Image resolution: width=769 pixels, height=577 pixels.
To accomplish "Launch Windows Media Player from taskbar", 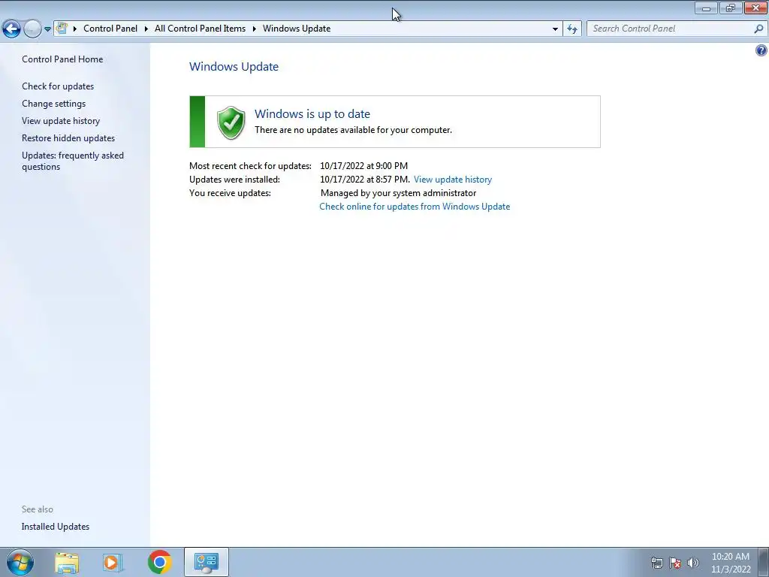I will [x=113, y=562].
